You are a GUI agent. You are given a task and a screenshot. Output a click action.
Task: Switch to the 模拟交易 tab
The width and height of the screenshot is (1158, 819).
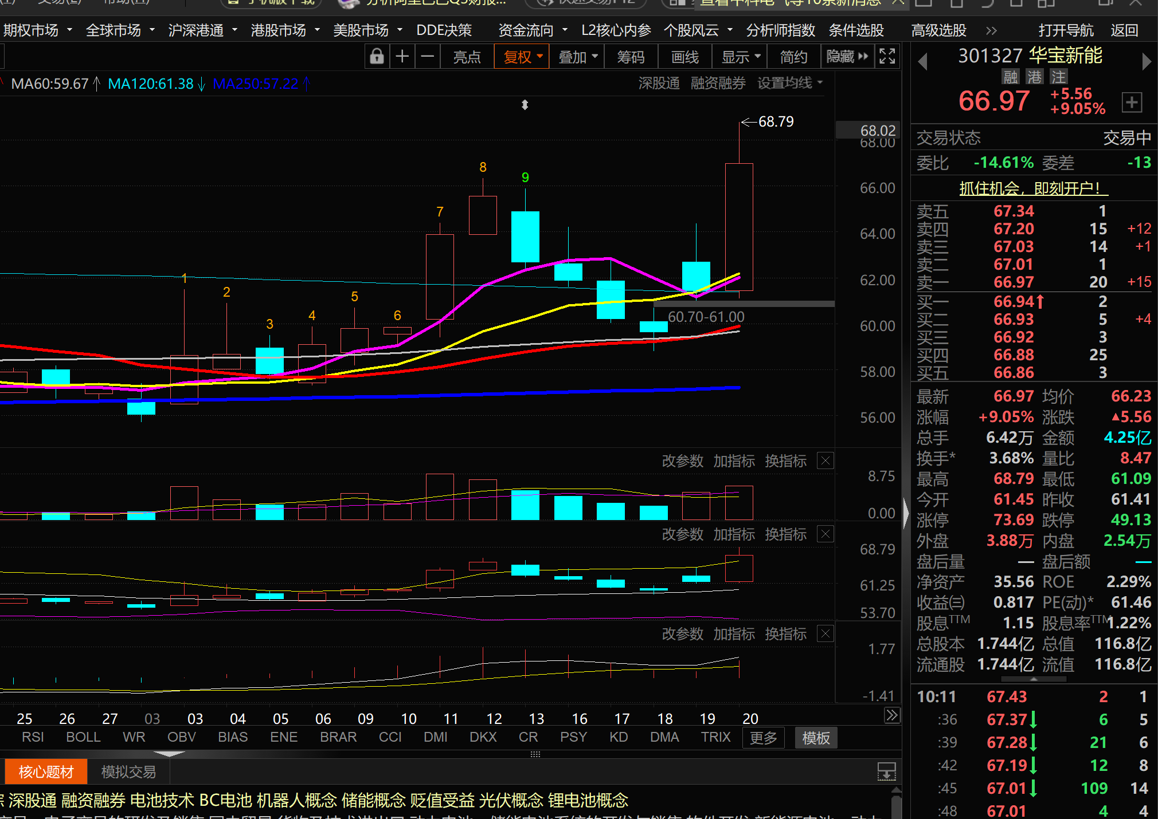click(x=128, y=772)
